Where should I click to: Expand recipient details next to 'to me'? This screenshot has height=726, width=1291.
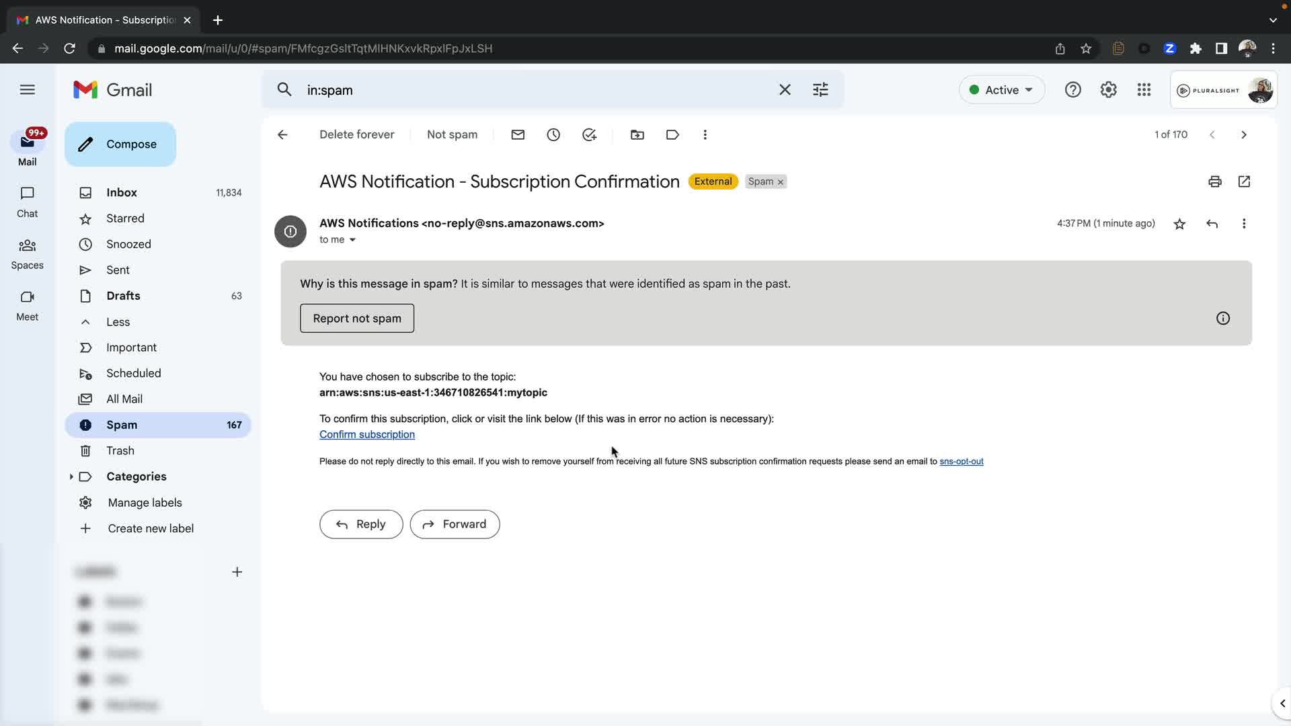pos(352,240)
